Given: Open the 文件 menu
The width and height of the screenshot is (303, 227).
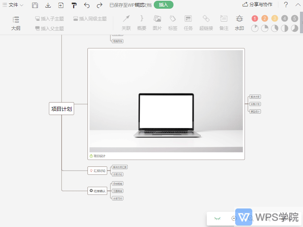Looking at the screenshot, I should tap(13, 5).
